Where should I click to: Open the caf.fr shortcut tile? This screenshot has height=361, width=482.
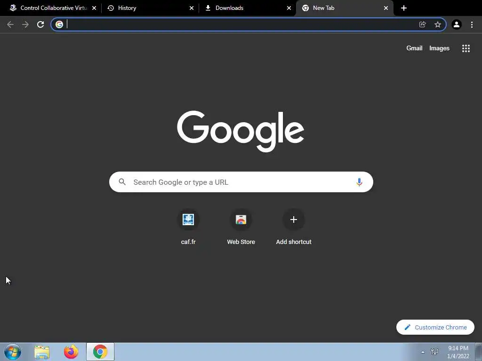point(188,227)
